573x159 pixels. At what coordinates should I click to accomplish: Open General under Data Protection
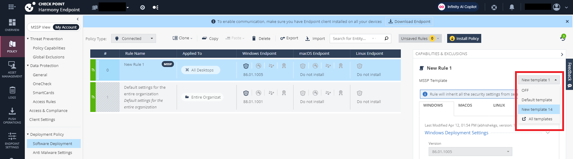pos(40,75)
